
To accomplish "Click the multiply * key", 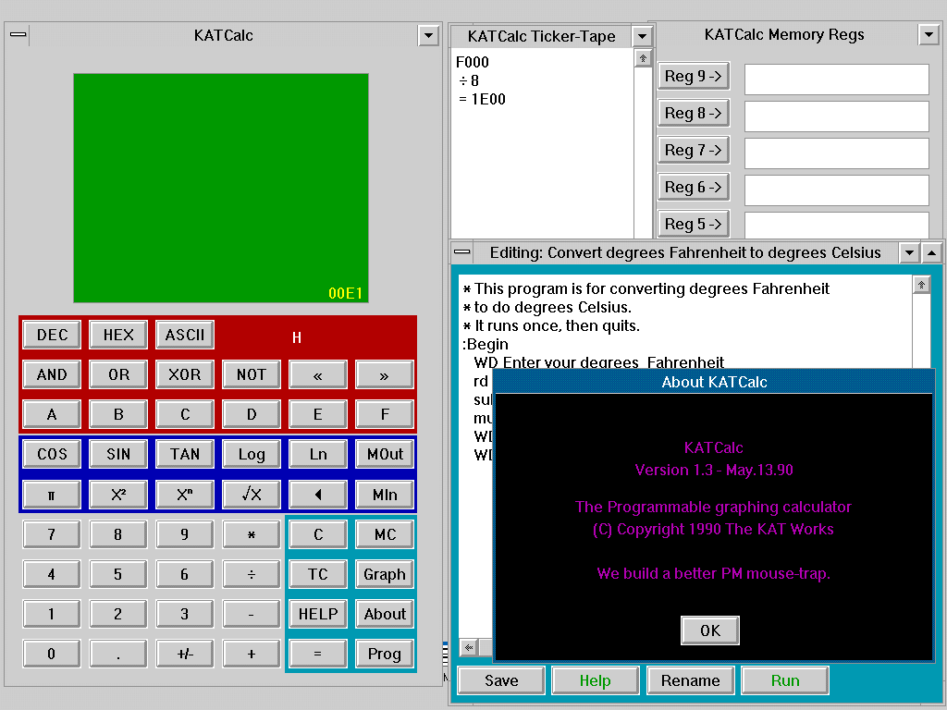I will point(252,535).
